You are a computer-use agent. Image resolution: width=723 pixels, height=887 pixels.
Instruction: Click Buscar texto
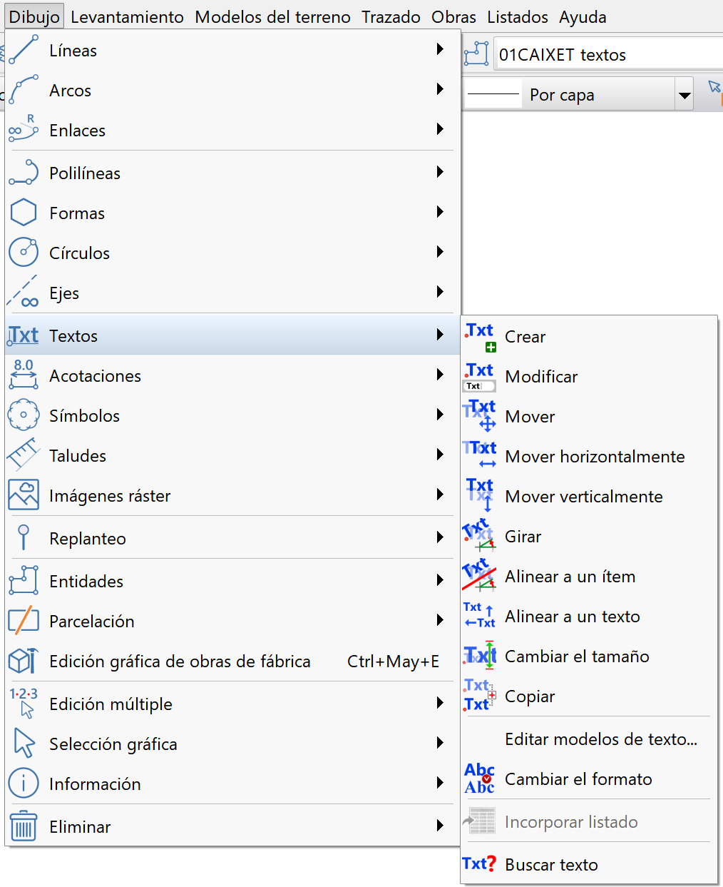click(550, 864)
